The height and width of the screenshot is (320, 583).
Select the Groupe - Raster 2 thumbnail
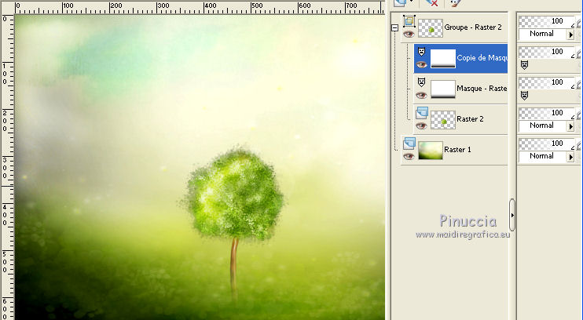point(431,28)
